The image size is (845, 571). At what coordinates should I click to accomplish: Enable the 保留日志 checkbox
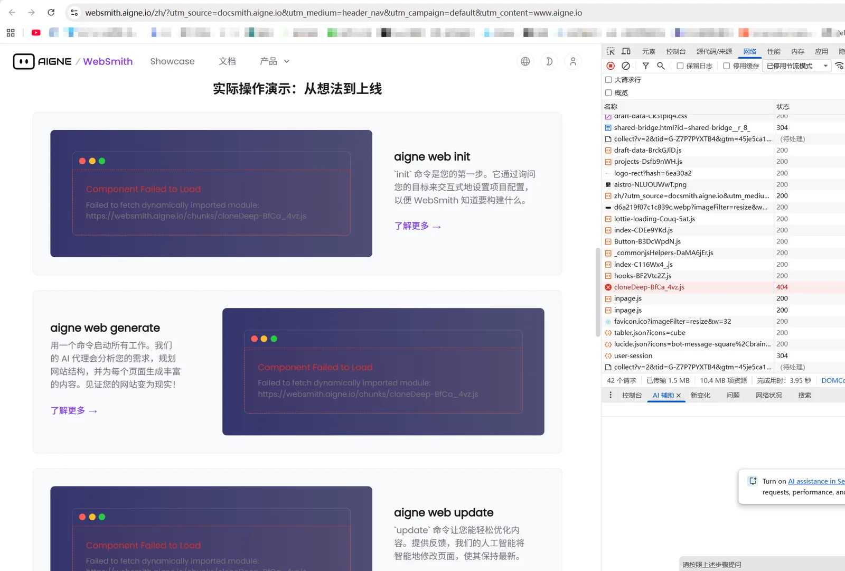(x=680, y=66)
